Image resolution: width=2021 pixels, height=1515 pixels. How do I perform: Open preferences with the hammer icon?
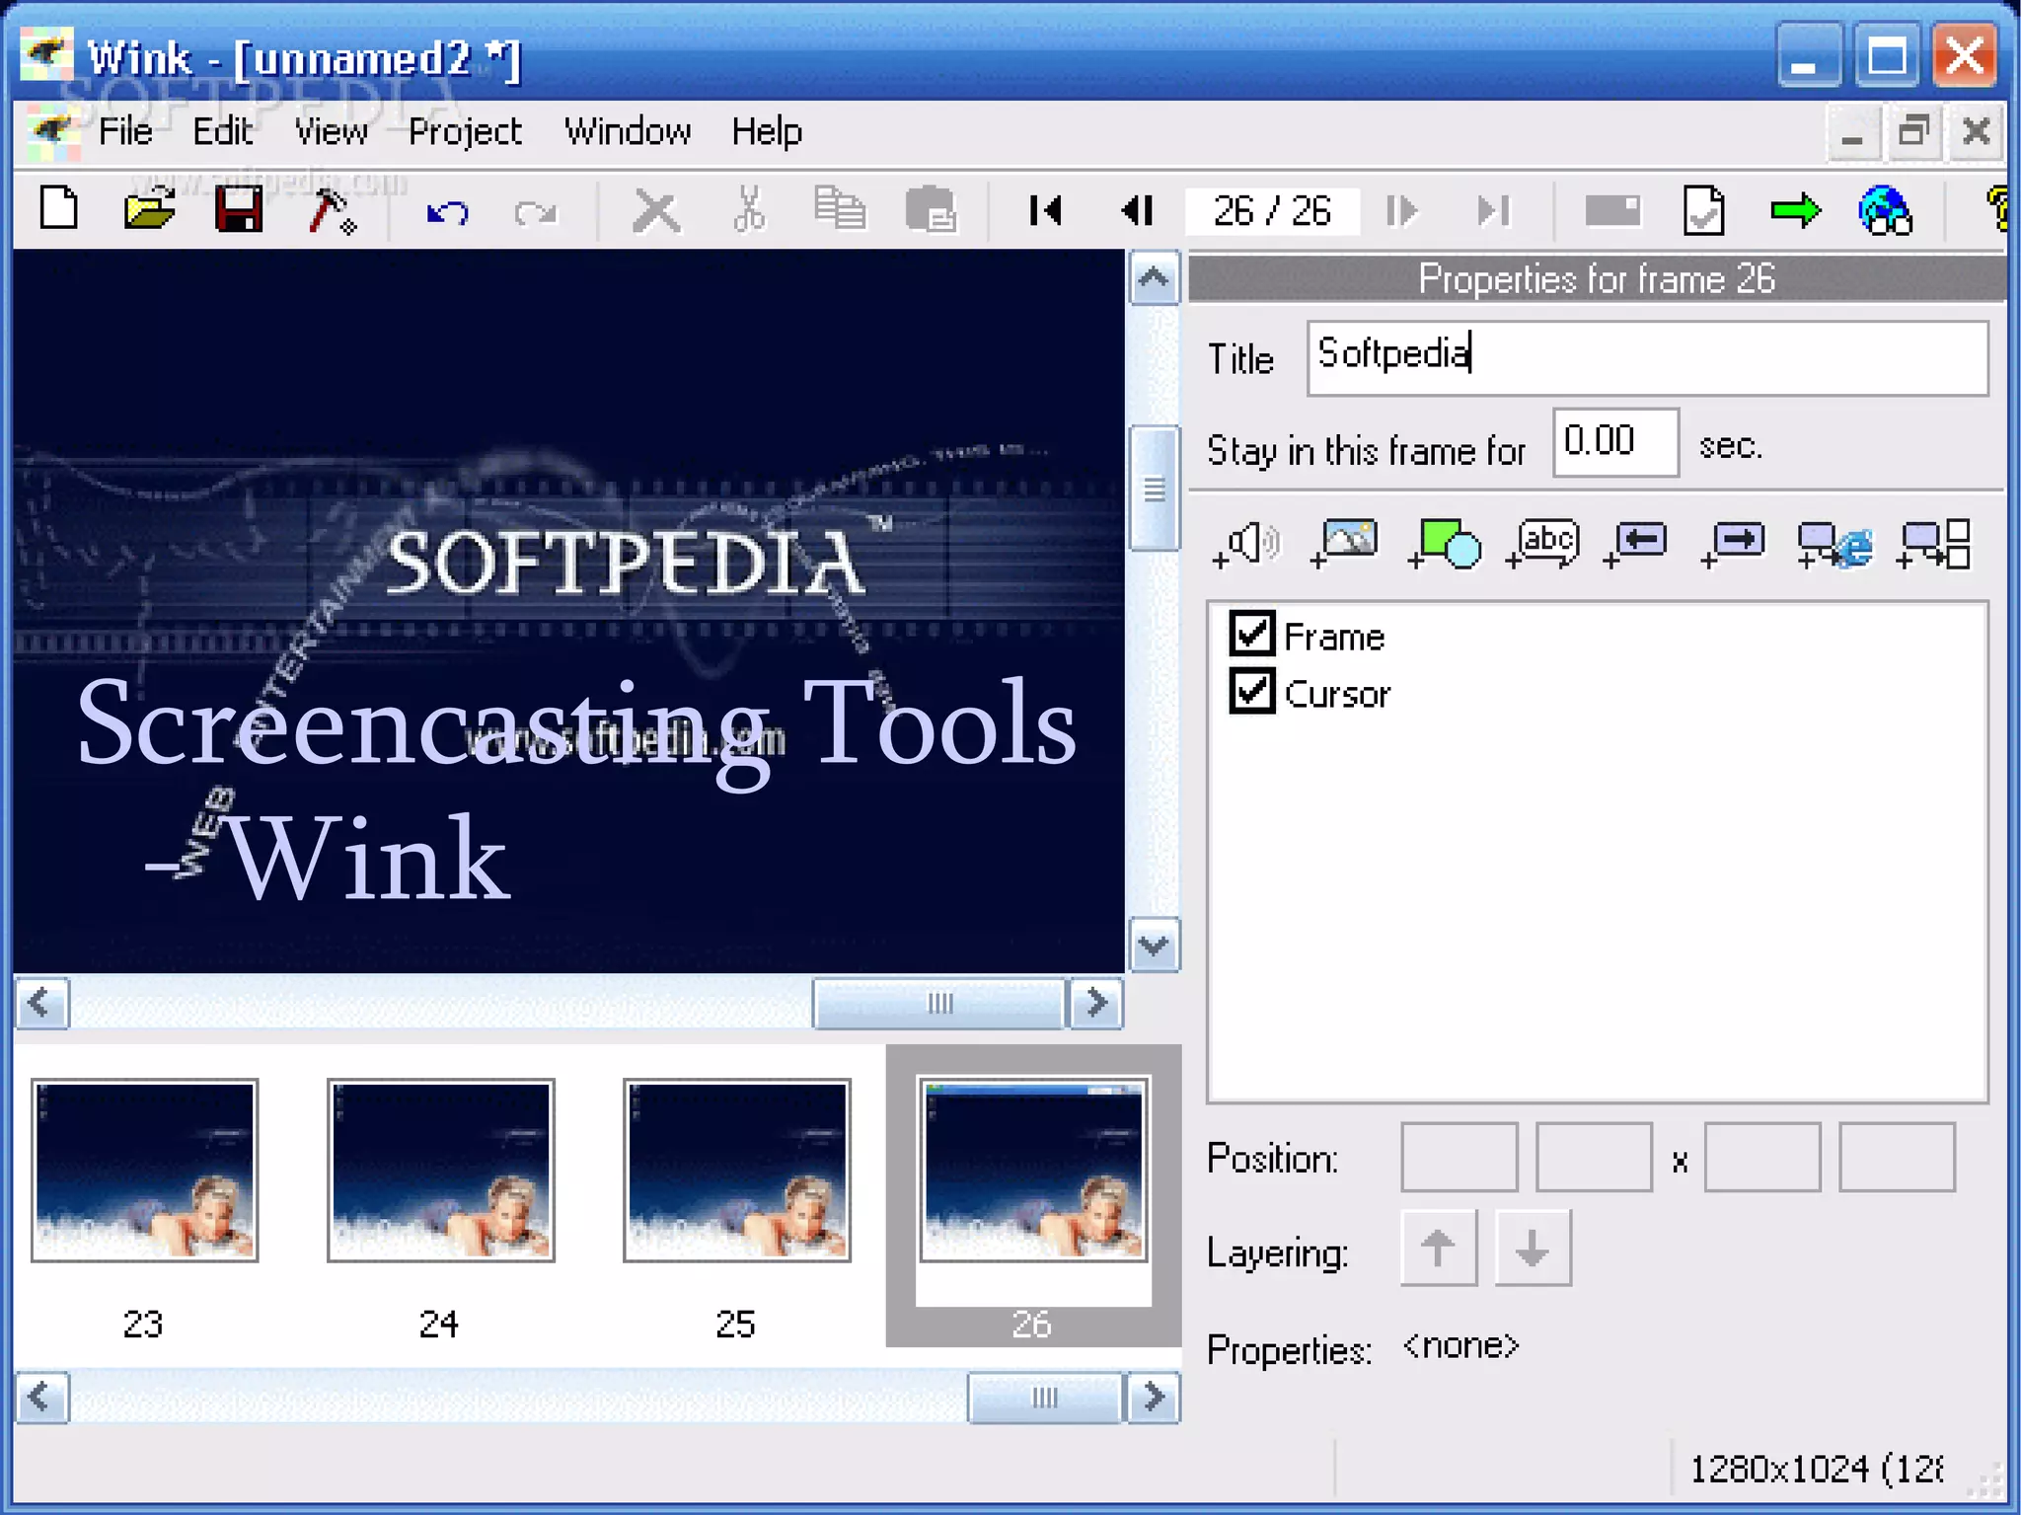(332, 210)
